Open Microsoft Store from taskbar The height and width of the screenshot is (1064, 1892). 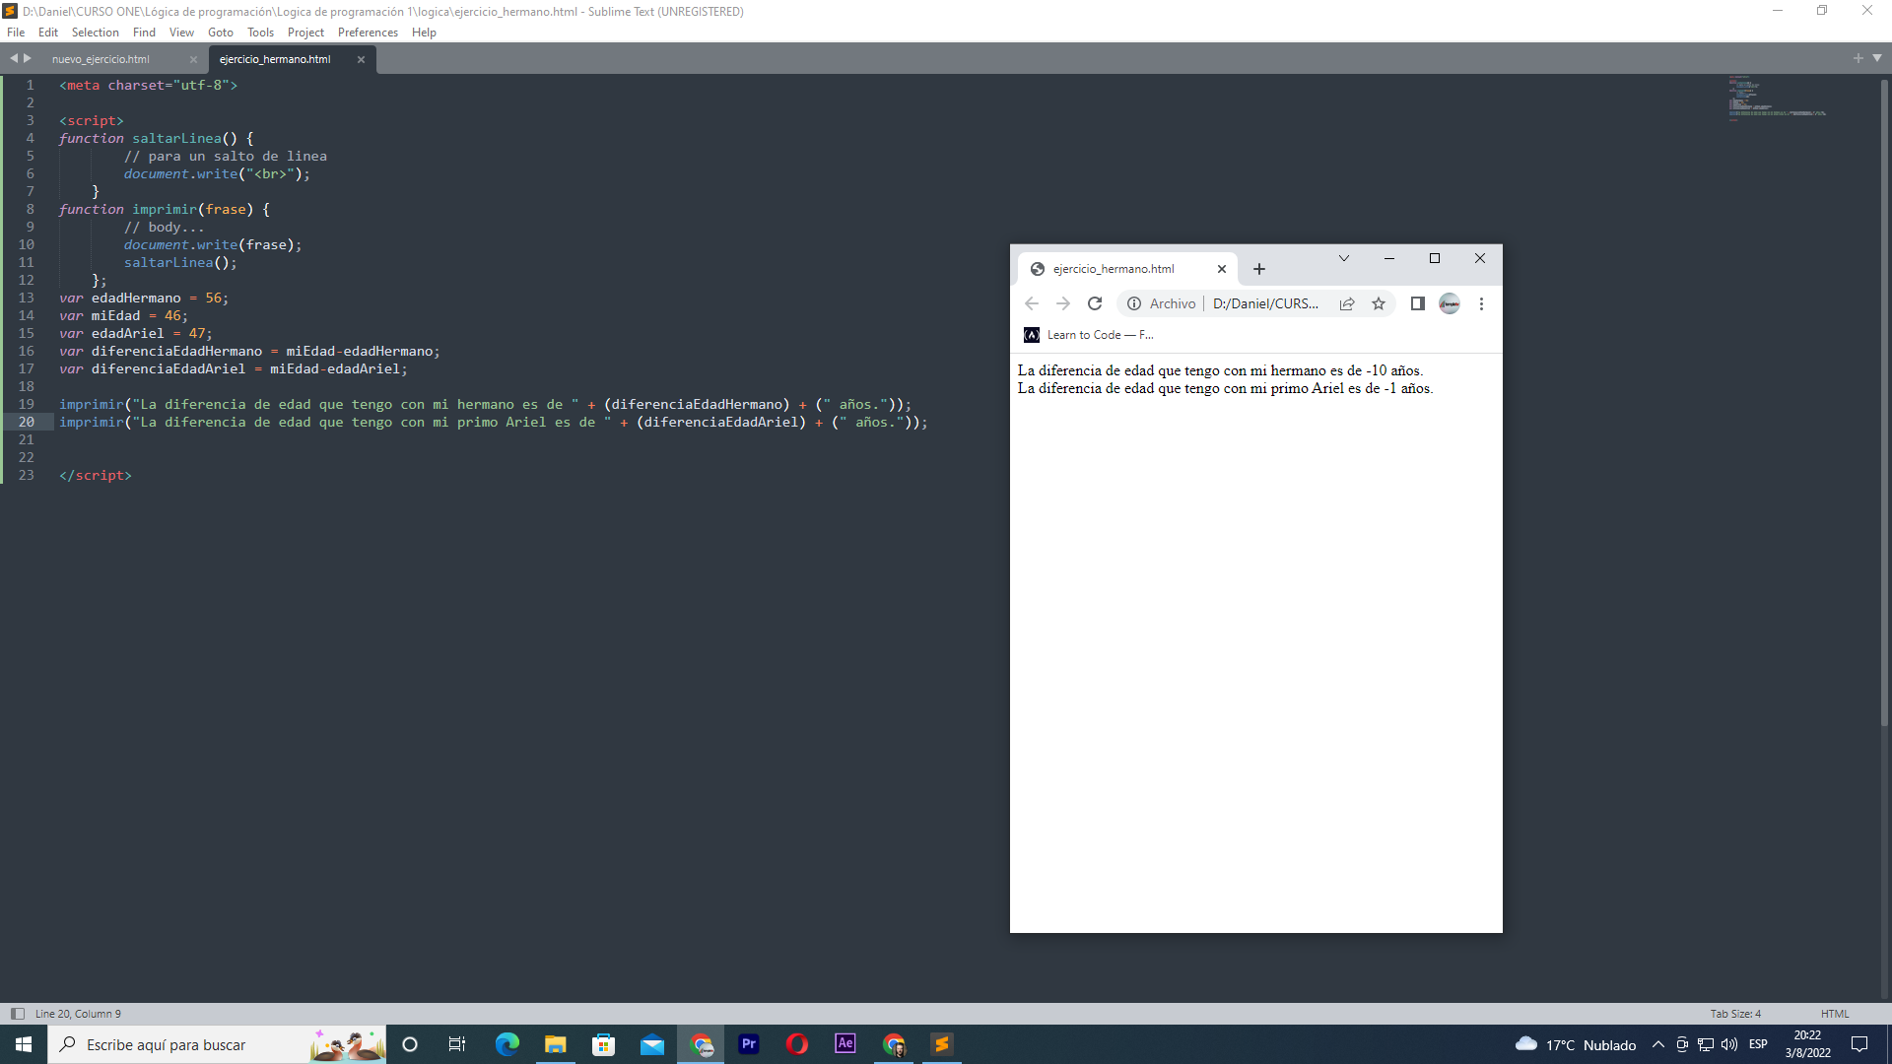[603, 1044]
